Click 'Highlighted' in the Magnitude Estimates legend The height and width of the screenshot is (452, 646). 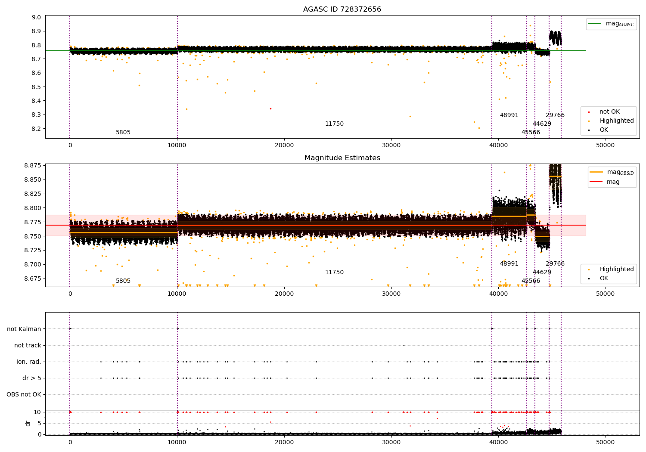pyautogui.click(x=617, y=269)
